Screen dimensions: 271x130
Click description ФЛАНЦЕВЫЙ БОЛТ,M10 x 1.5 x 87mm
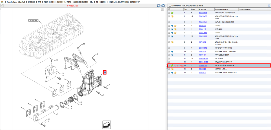pyautogui.click(x=226, y=37)
